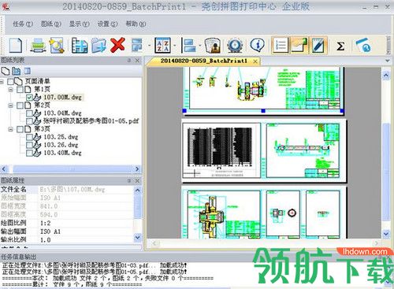
Task: Check the 103.40M.dwg checkbox
Action: click(x=29, y=153)
